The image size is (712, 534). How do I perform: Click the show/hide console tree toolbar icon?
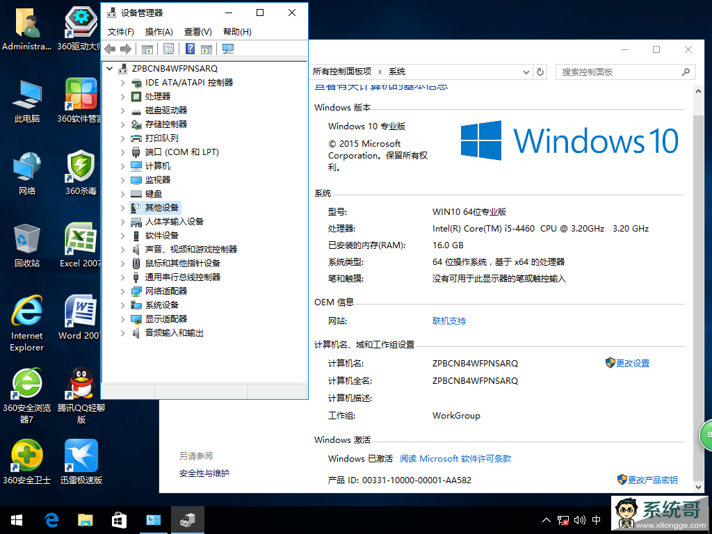pyautogui.click(x=147, y=49)
